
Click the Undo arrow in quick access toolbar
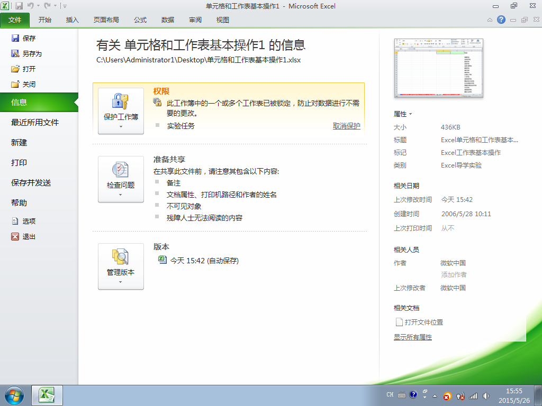point(30,6)
